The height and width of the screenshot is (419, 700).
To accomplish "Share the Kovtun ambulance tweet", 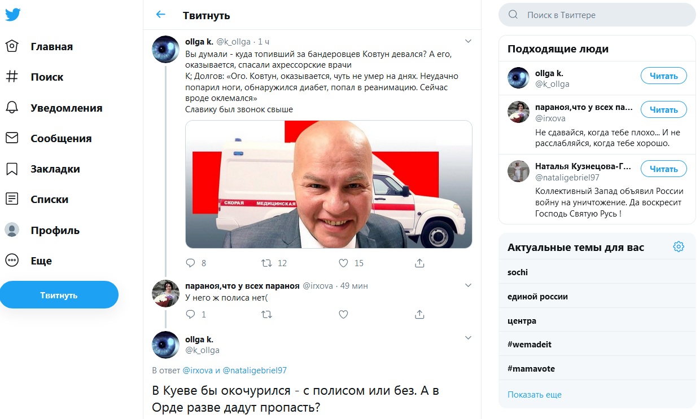I will [419, 263].
